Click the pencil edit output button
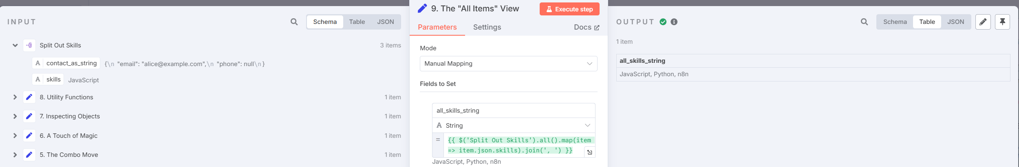The height and width of the screenshot is (167, 1019). pos(983,22)
